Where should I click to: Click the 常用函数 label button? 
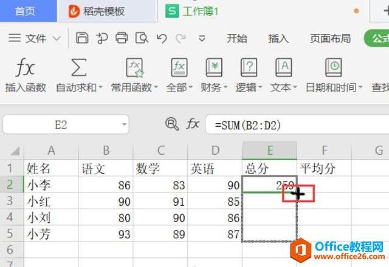coord(131,87)
